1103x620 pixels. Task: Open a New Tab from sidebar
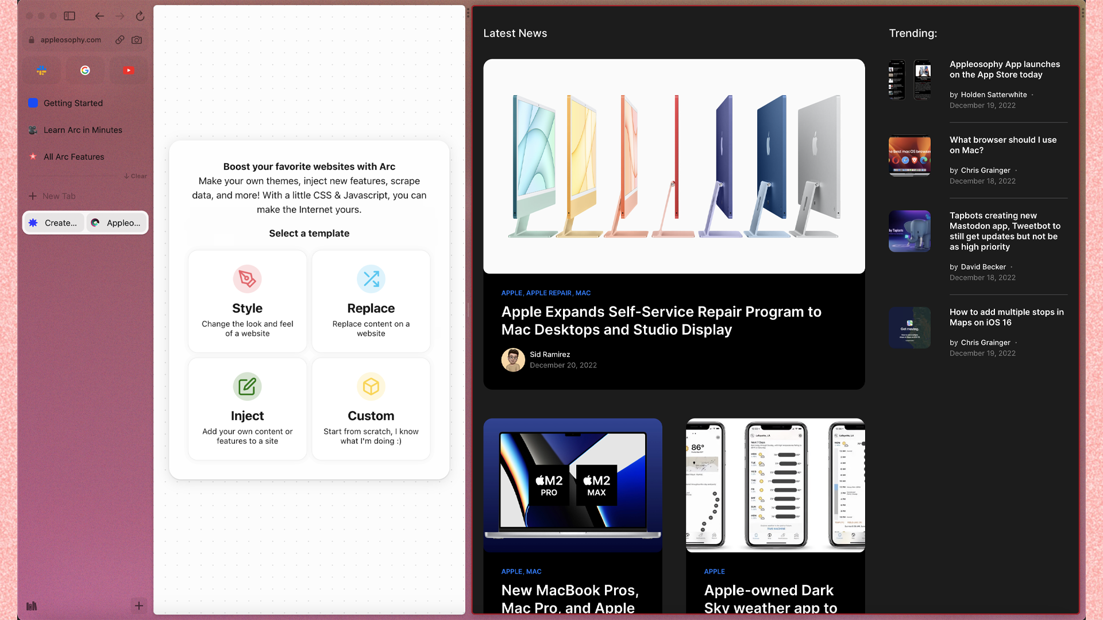pyautogui.click(x=86, y=196)
